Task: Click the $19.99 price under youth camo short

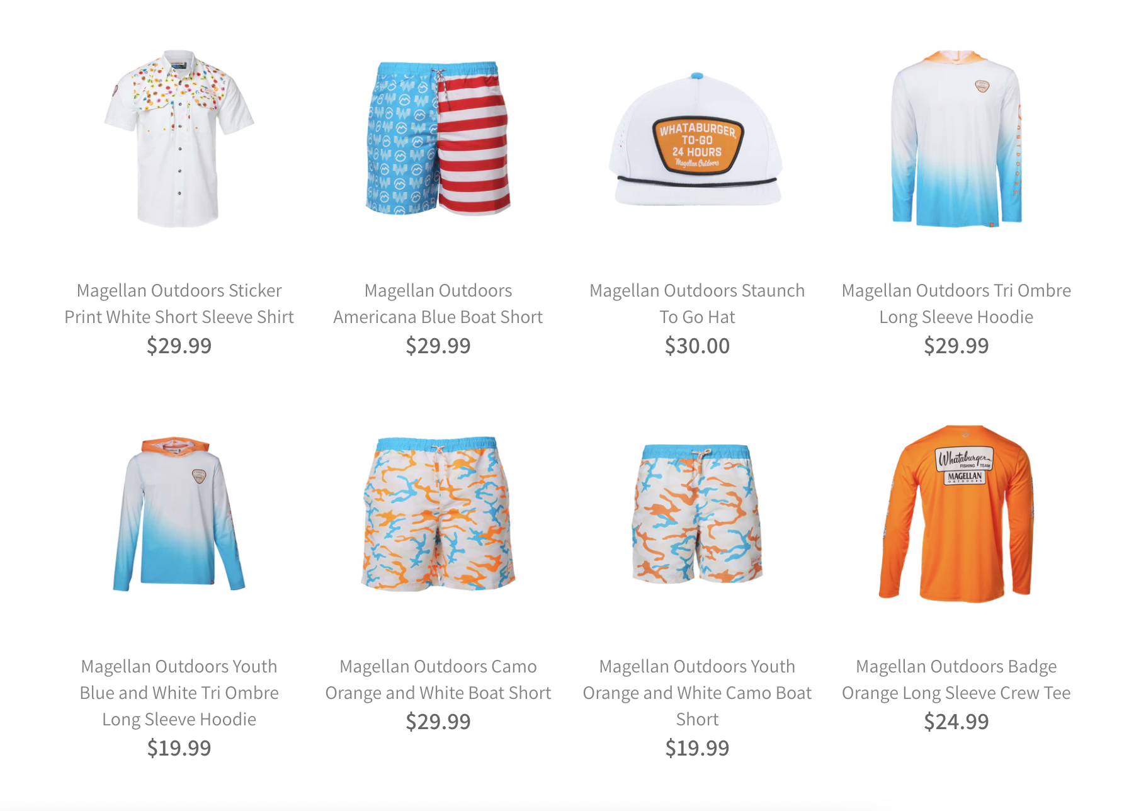Action: [x=697, y=748]
